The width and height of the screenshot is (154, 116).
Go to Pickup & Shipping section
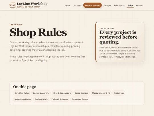tap(60, 99)
